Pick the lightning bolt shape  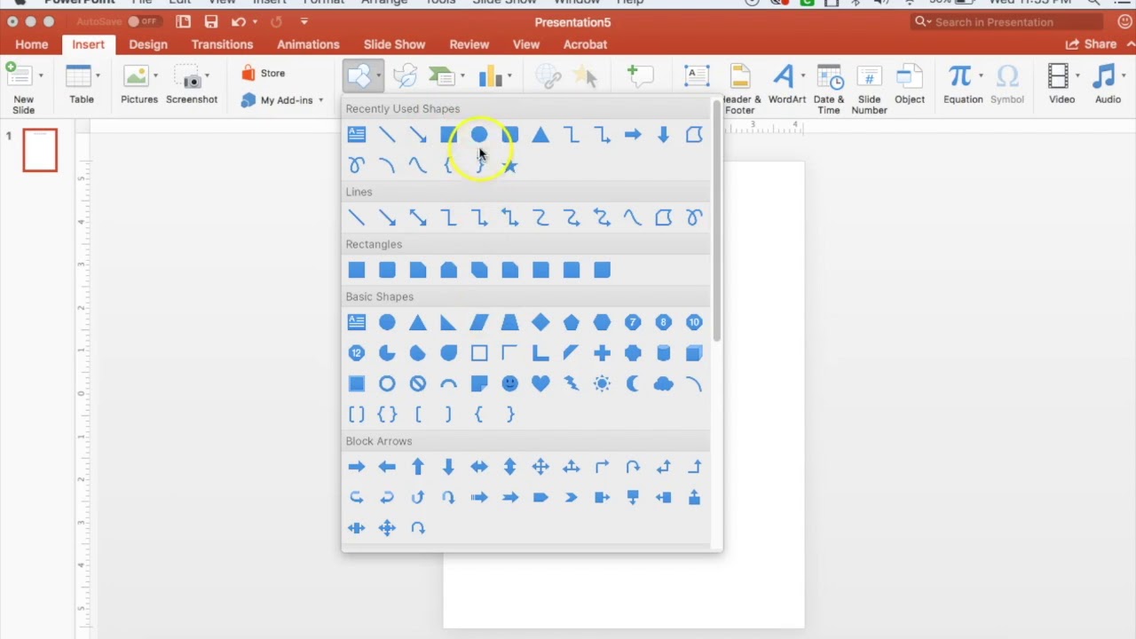coord(572,383)
